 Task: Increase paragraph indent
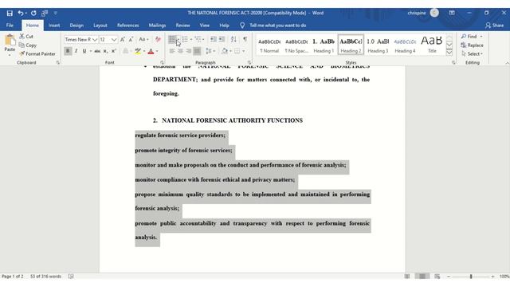[222, 39]
